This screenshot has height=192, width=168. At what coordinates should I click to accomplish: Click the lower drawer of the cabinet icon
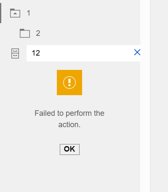tap(15, 56)
